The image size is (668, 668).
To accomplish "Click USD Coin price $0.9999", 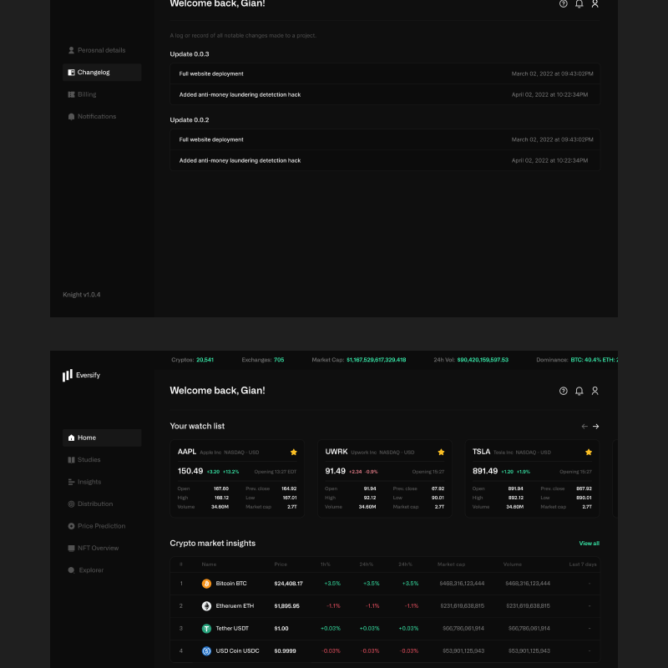I will 285,651.
